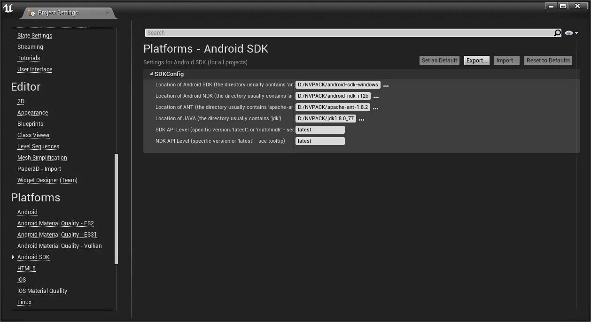Open HTML5 platform settings

click(x=26, y=268)
